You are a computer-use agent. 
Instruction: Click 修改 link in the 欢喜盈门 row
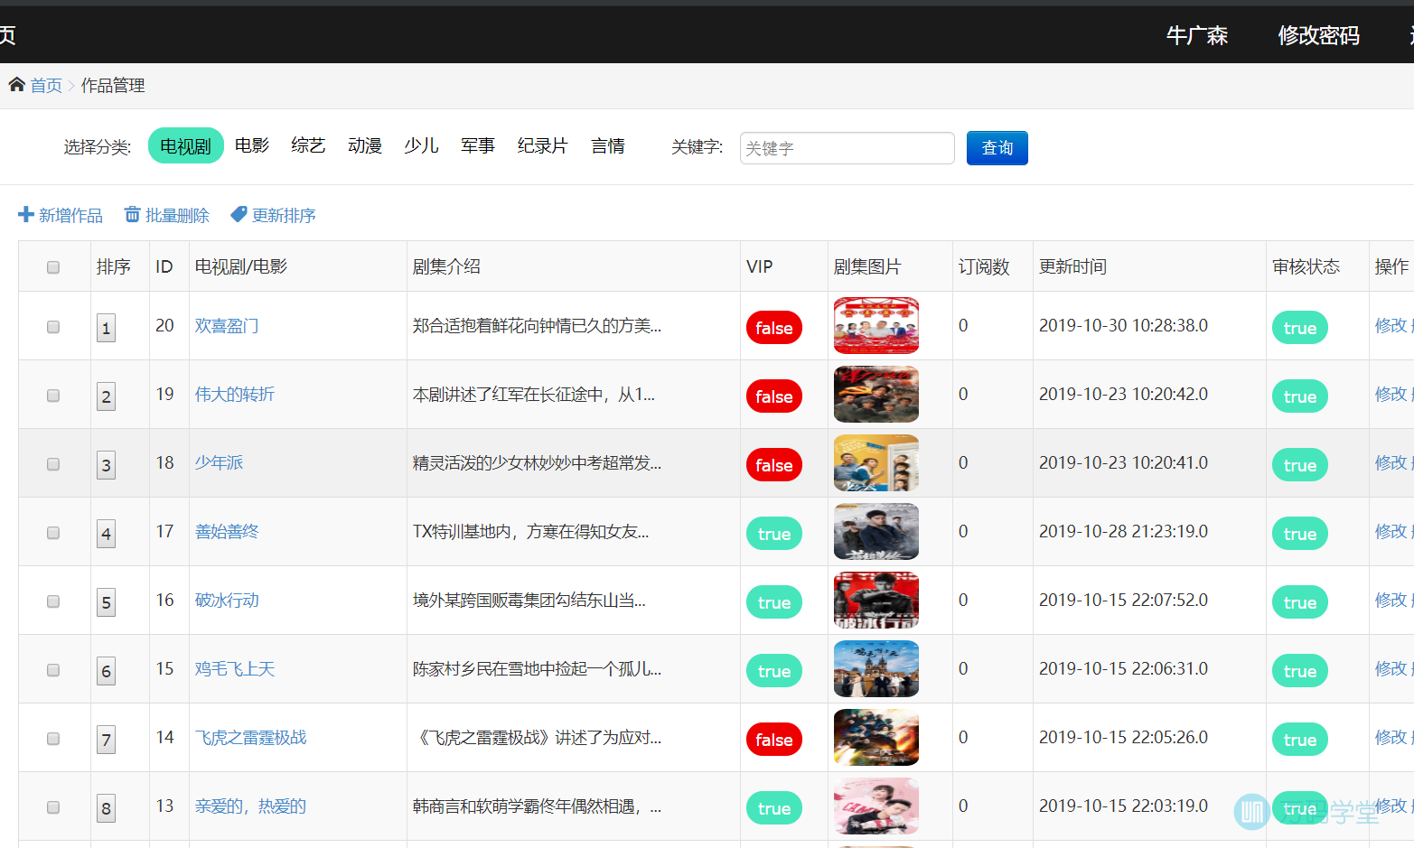pos(1391,325)
